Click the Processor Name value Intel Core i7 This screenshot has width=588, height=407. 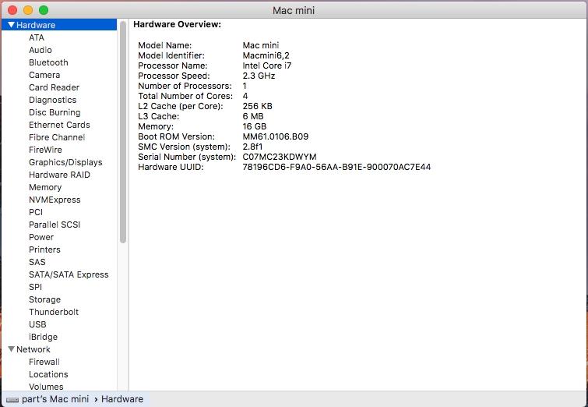(266, 65)
